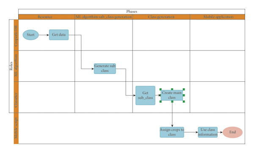Select the Start ellipse node
254x153 pixels.
coord(30,35)
